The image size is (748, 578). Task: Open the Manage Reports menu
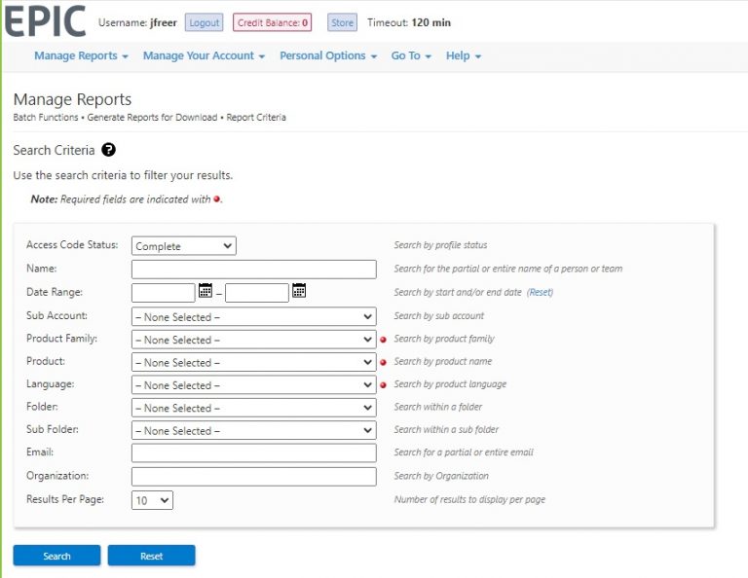click(81, 56)
